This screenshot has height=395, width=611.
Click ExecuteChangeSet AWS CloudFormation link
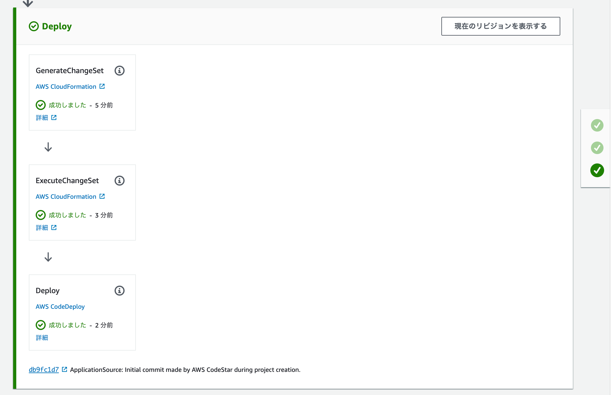66,197
